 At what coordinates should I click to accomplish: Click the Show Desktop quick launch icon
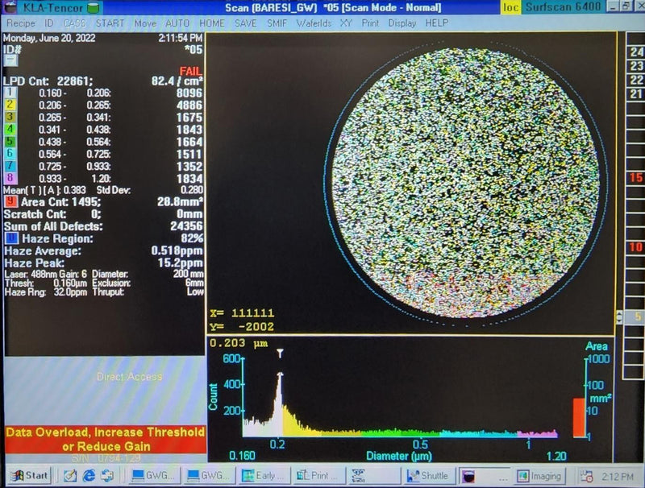pyautogui.click(x=106, y=474)
